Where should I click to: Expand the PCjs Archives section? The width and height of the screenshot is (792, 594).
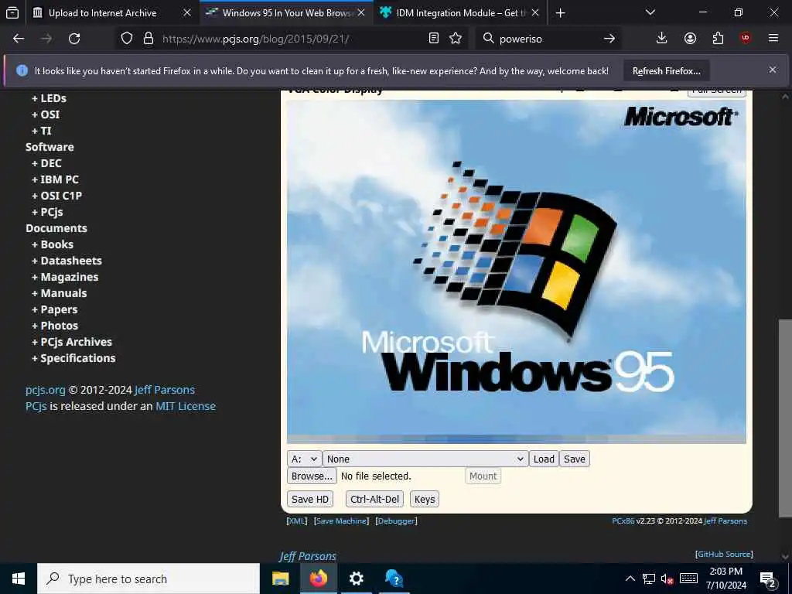(72, 342)
